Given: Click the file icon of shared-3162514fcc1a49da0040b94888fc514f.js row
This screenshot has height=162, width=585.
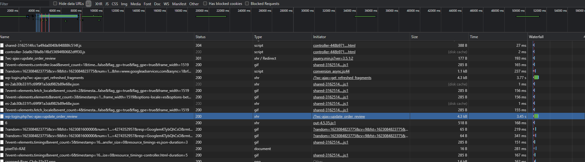Looking at the screenshot, I should 2,45.
